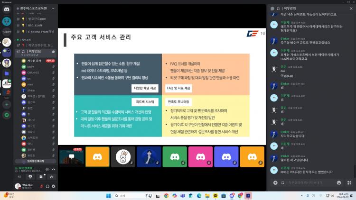The image size is (356, 200).
Task: Open Explore Discoverable Servers compass icon
Action: click(7, 115)
